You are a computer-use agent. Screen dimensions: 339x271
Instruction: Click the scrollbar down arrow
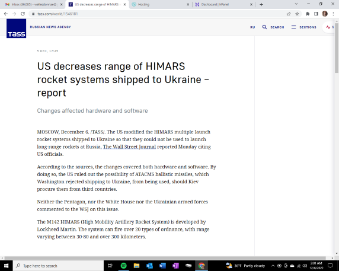pos(337,254)
